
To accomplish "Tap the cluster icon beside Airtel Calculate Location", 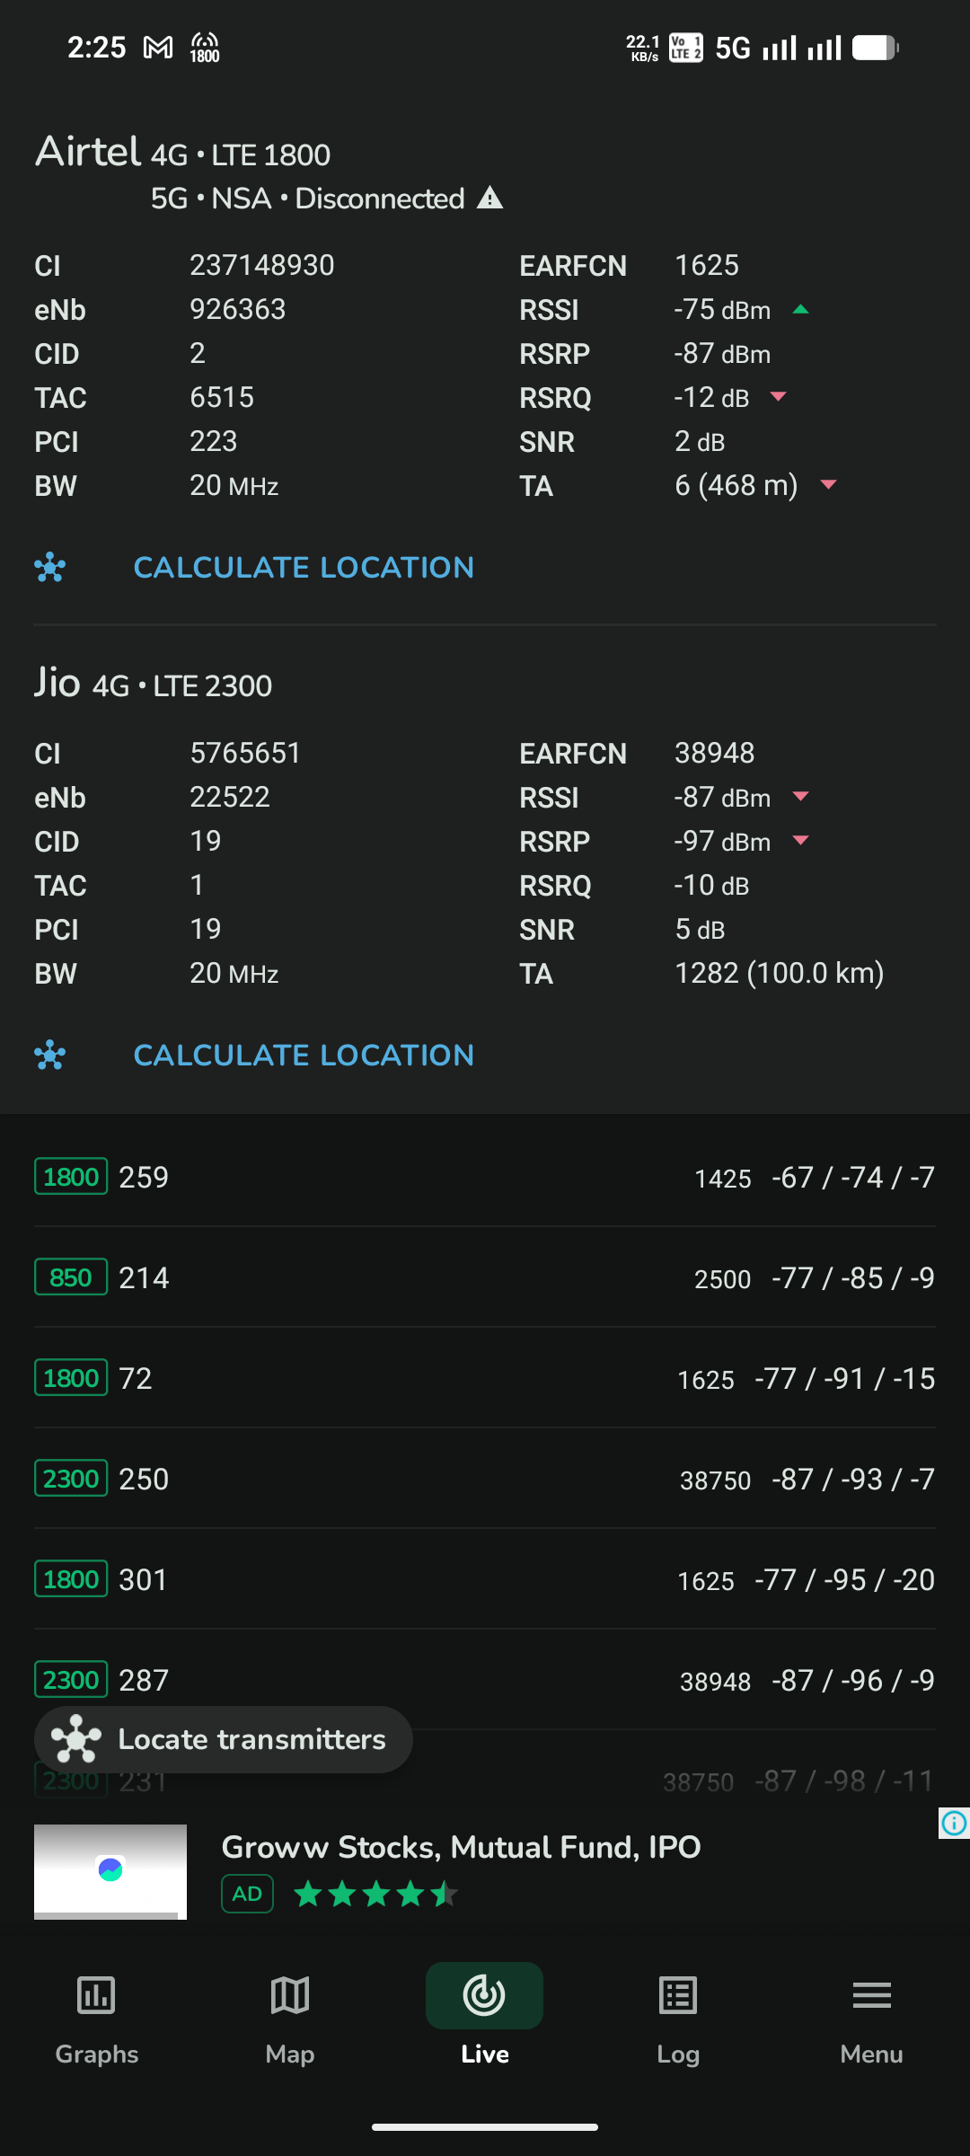I will point(50,568).
